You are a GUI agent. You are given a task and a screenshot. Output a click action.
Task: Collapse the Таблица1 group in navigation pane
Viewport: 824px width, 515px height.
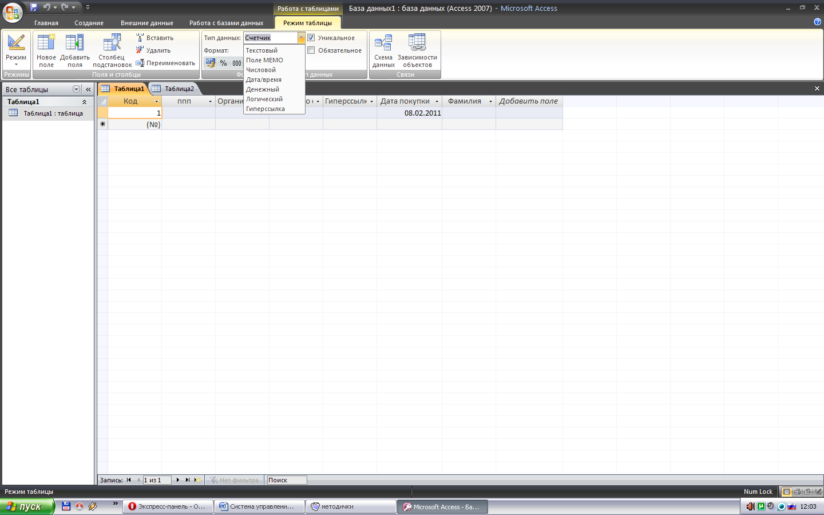pyautogui.click(x=84, y=102)
